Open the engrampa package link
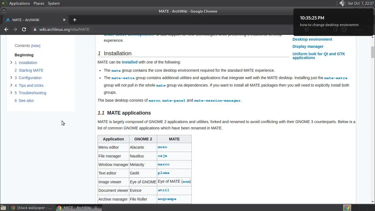The image size is (375, 211). (x=167, y=199)
